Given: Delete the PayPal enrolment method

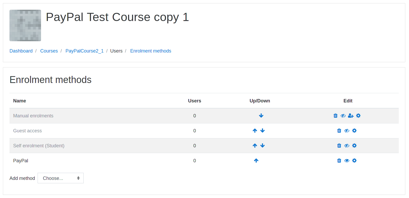Looking at the screenshot, I should click(x=339, y=160).
